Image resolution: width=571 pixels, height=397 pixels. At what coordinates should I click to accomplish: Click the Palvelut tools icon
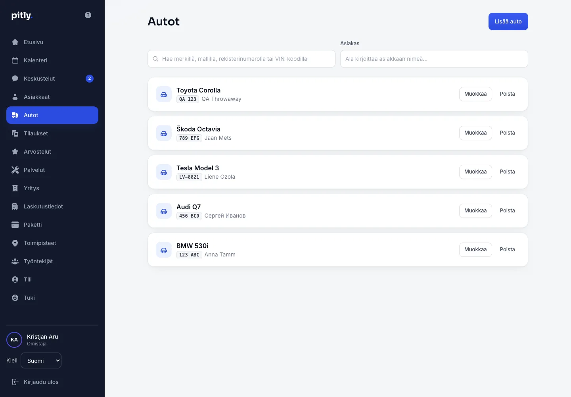click(x=15, y=170)
